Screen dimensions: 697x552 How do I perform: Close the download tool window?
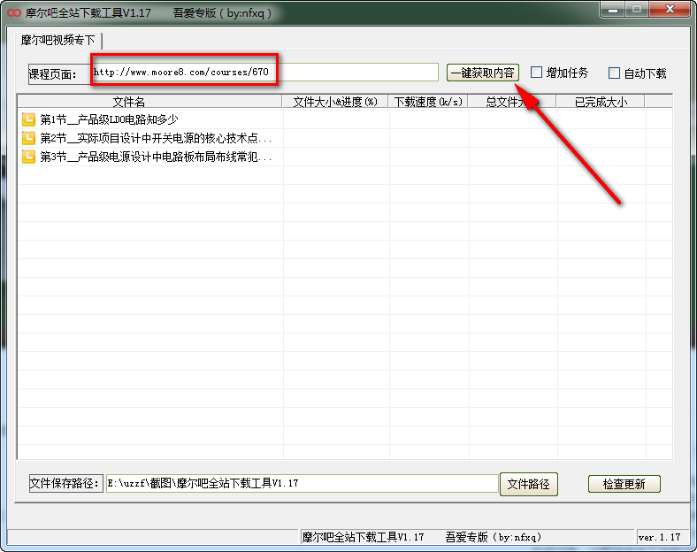click(x=670, y=10)
